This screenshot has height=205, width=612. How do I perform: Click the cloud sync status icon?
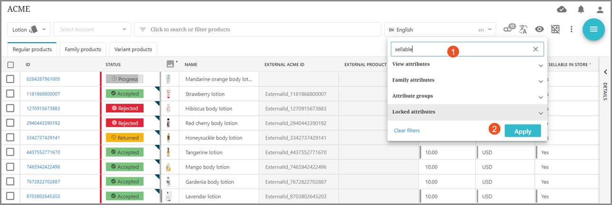click(x=562, y=9)
